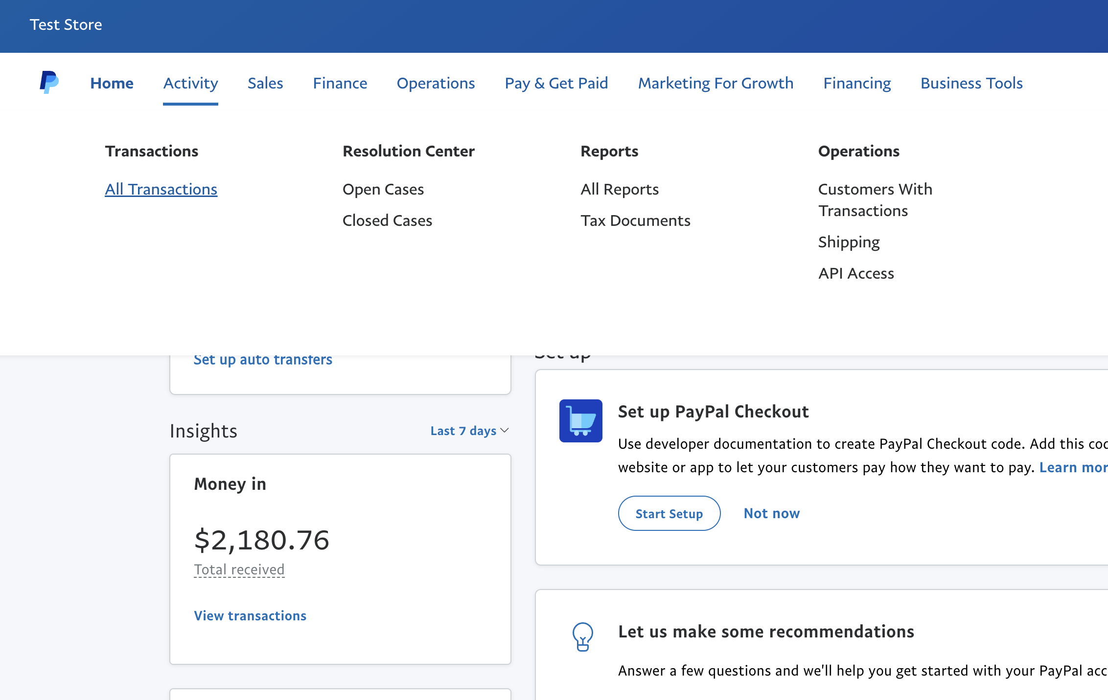Open Closed Cases in Resolution Center
Image resolution: width=1108 pixels, height=700 pixels.
[387, 220]
